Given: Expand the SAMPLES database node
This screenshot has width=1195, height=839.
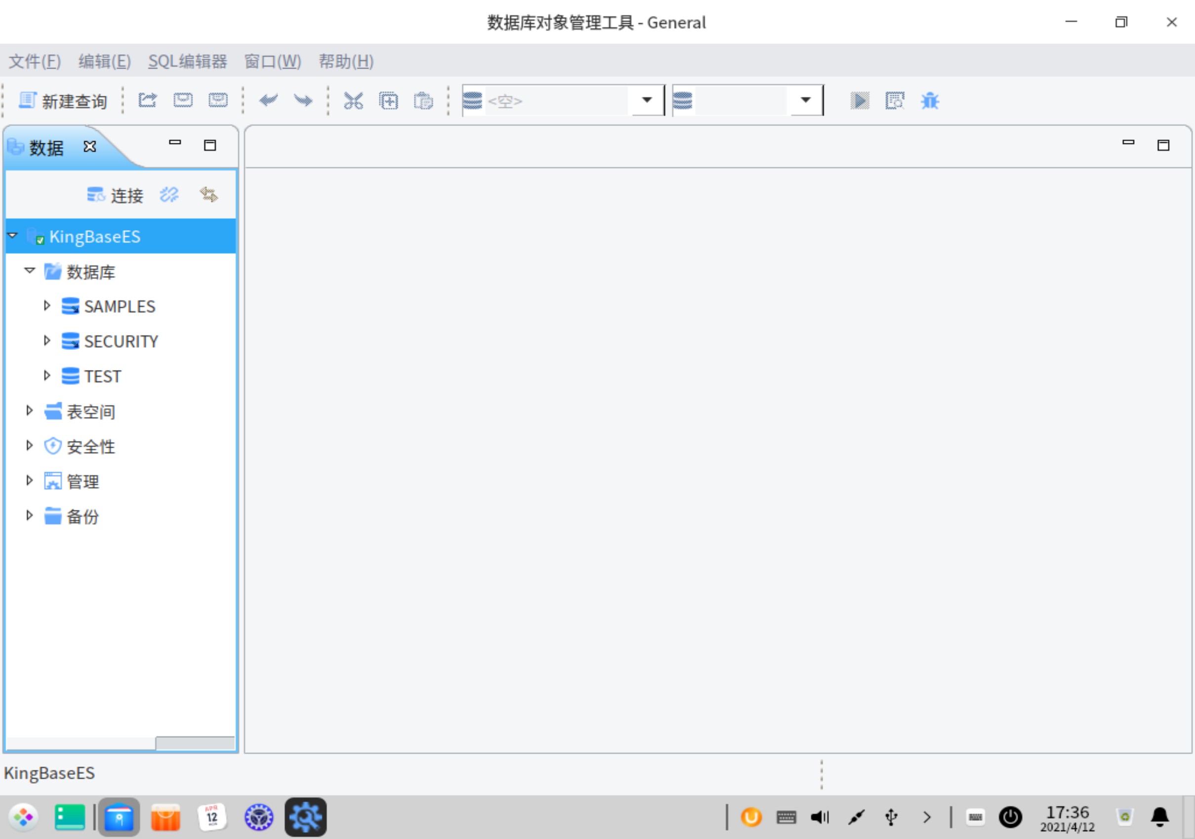Looking at the screenshot, I should click(x=47, y=305).
